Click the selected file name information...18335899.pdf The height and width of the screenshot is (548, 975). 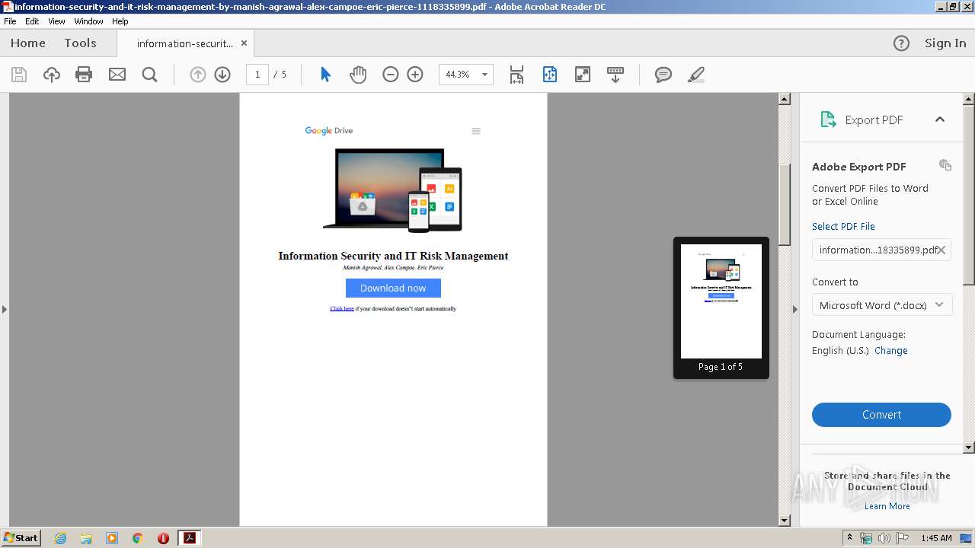pos(877,250)
